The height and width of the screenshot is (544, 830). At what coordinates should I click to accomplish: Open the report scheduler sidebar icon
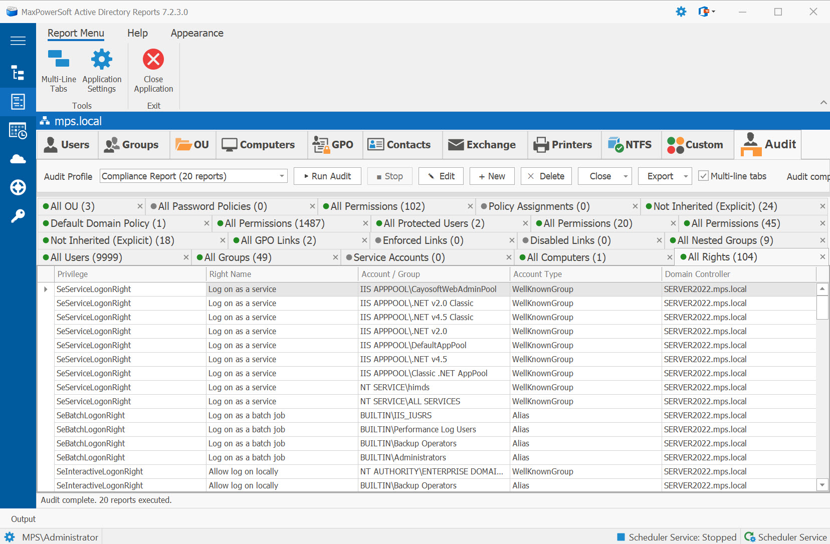point(18,131)
